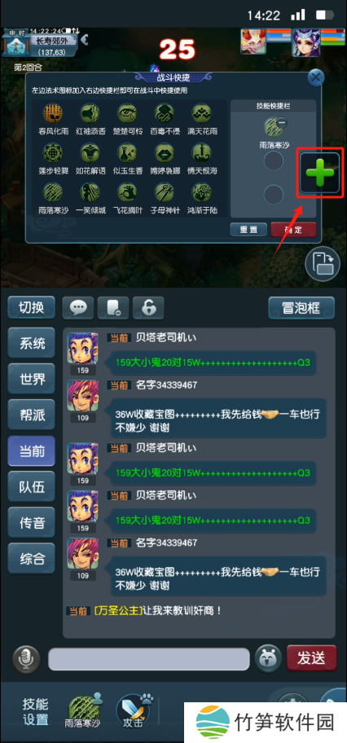Expand the map arrow beside 长寿郊外
Screen dimensions: 347x743
tap(85, 39)
